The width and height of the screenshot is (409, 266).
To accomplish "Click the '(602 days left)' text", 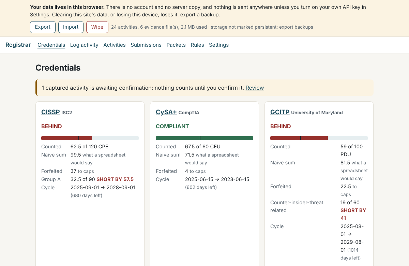I will [201, 187].
